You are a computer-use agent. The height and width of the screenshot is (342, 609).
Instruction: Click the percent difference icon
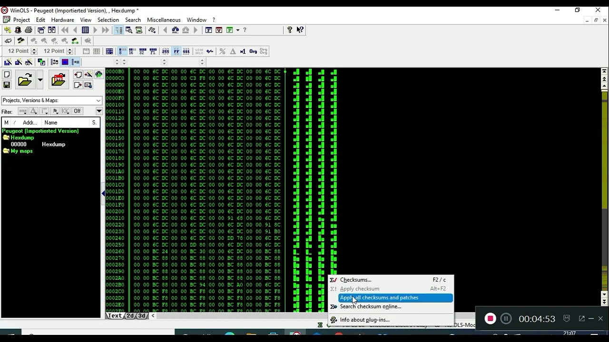222,51
